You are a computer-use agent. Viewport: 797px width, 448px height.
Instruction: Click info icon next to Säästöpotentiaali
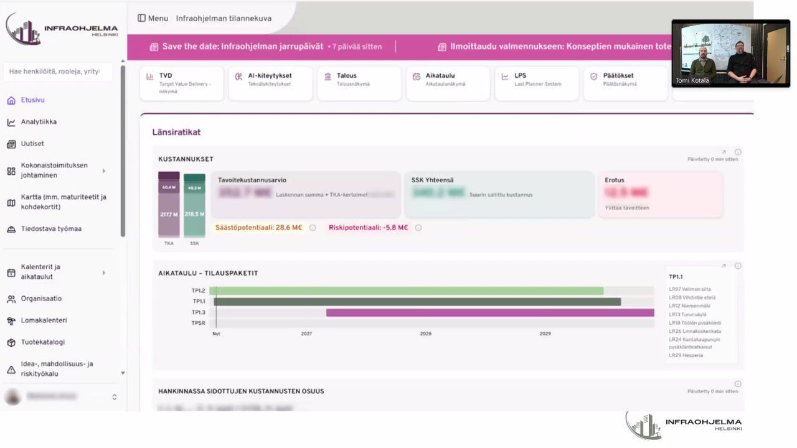(313, 228)
